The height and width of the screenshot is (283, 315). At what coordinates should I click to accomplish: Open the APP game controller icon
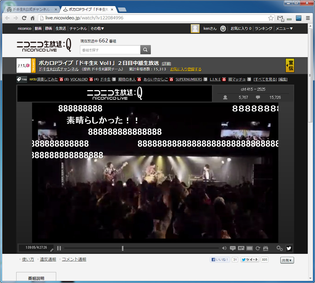[265, 249]
